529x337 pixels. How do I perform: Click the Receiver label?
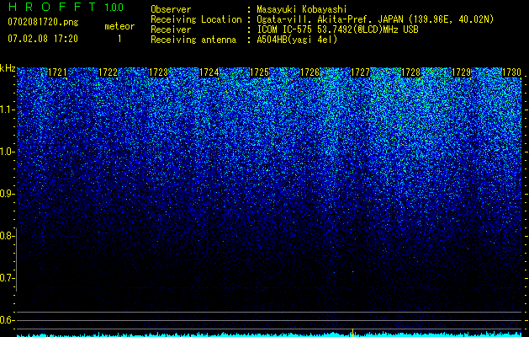[x=171, y=29]
